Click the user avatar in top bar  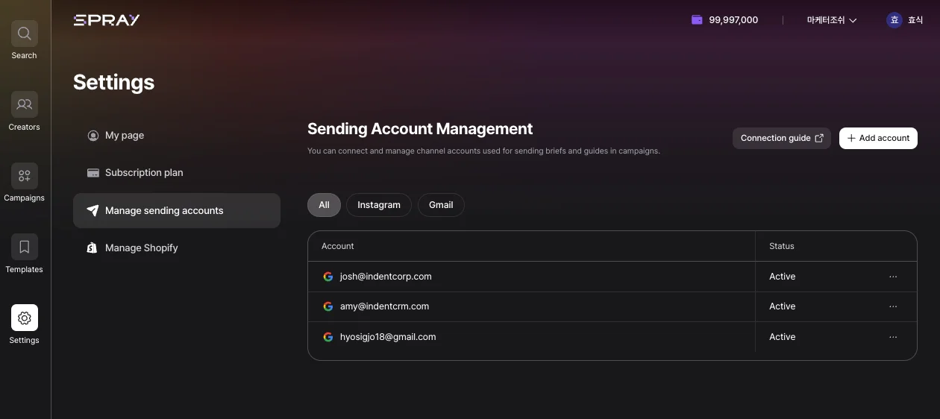coord(894,20)
